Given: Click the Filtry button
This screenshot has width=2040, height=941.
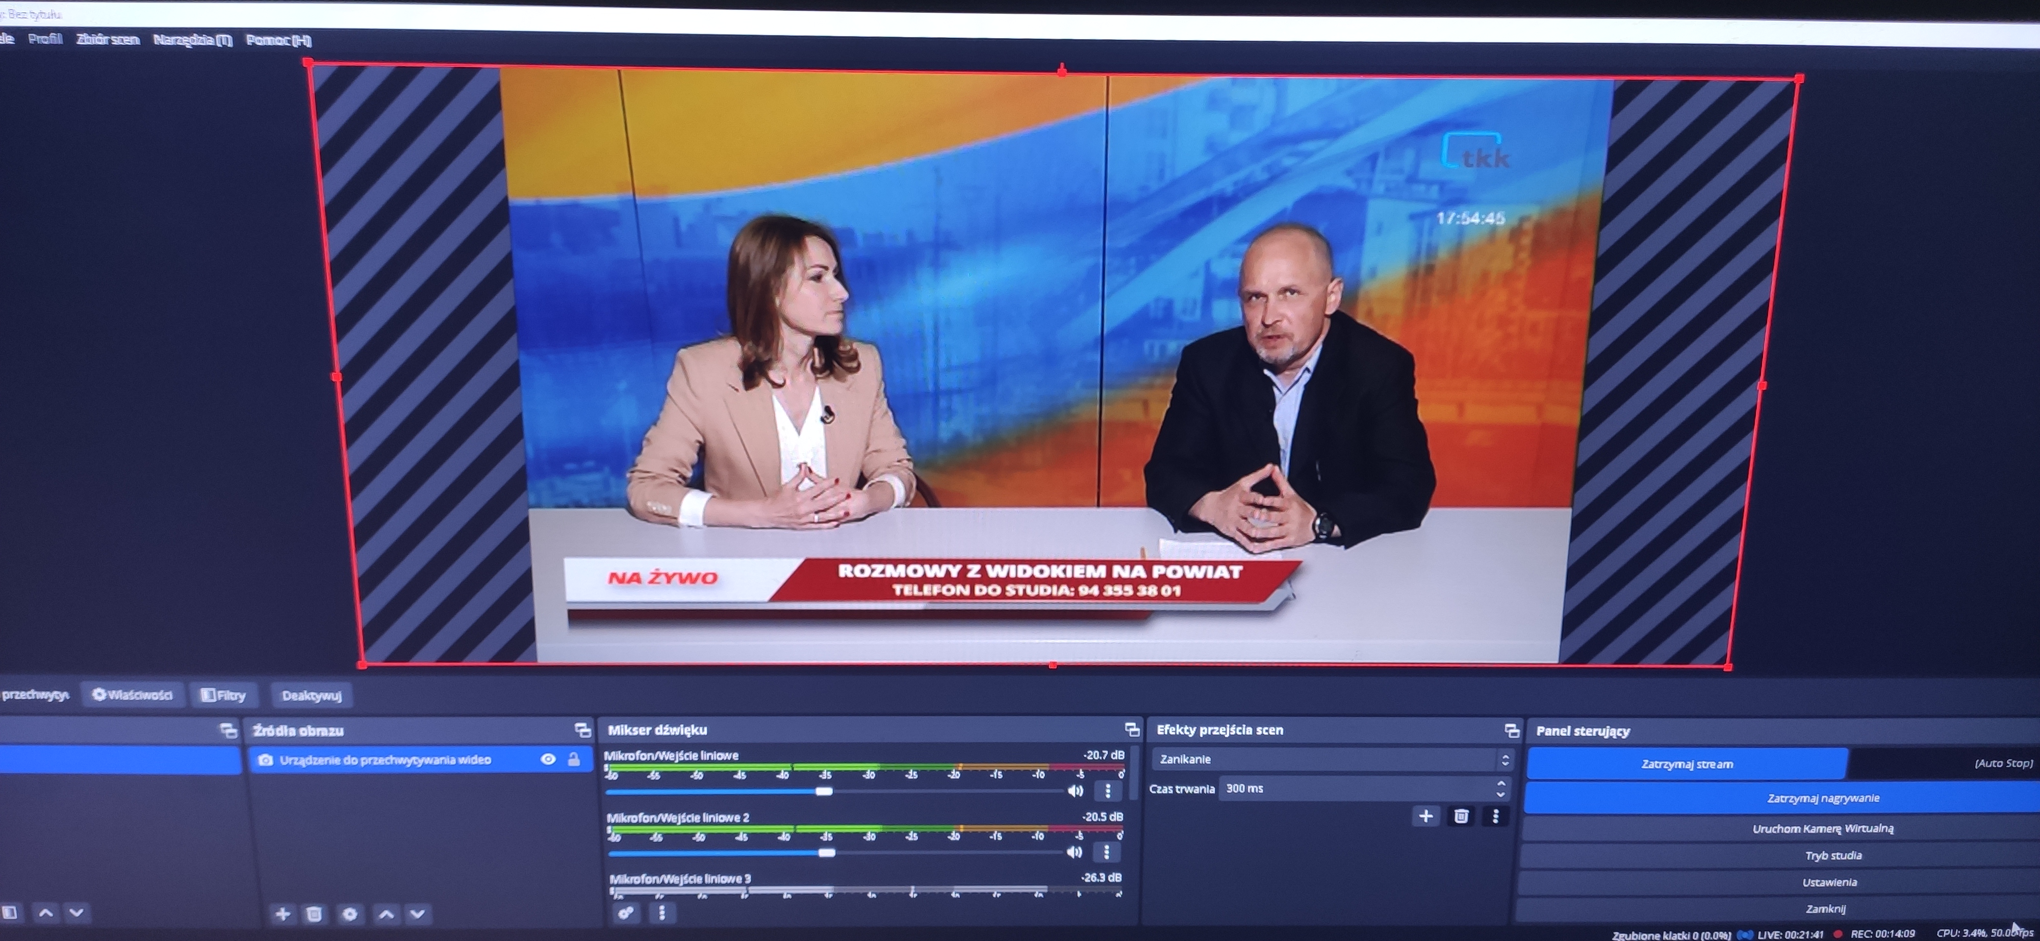Looking at the screenshot, I should pyautogui.click(x=224, y=696).
